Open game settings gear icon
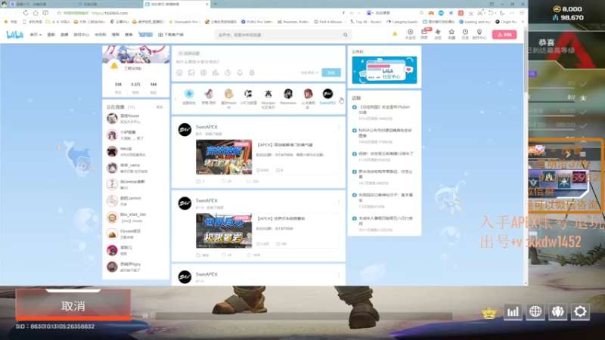 tap(580, 311)
